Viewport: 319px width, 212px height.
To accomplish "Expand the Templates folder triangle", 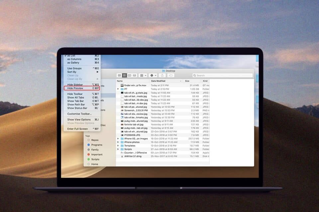I will click(118, 146).
